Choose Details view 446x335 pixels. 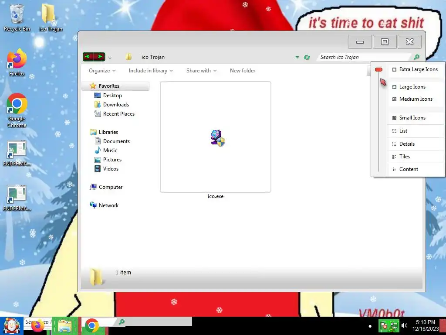pos(415,144)
